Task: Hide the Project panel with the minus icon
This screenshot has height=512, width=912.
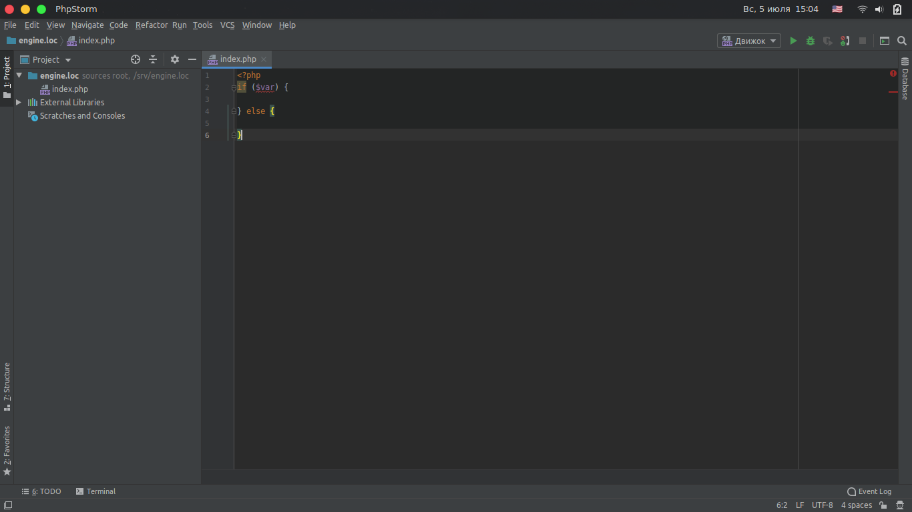Action: click(x=192, y=59)
